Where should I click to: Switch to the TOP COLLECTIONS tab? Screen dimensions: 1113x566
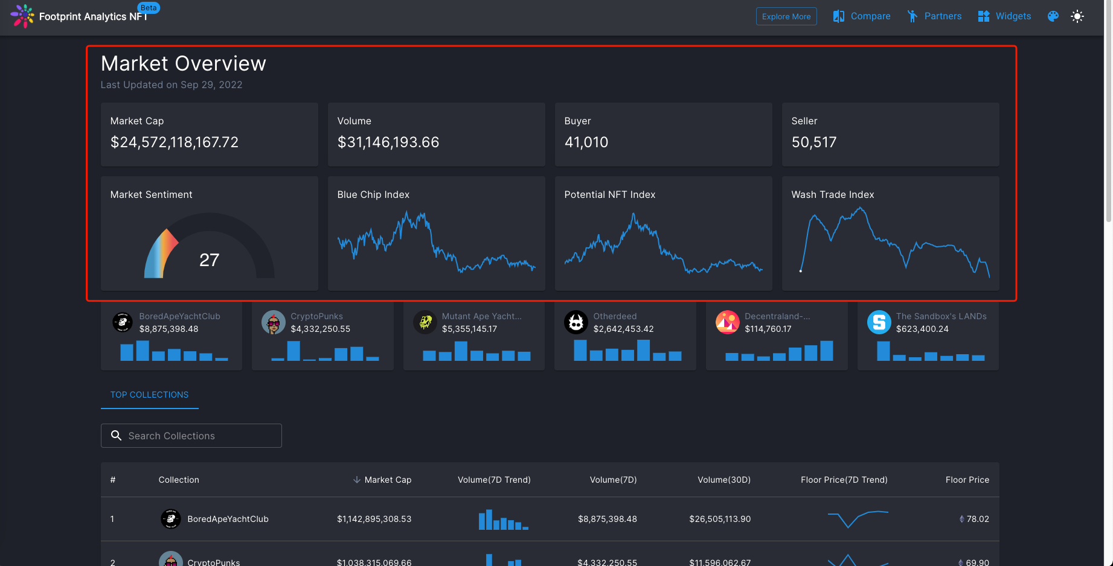pos(149,395)
